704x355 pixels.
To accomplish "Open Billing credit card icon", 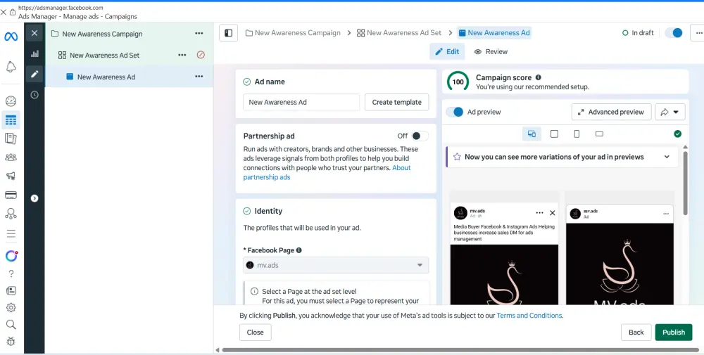I will [x=11, y=195].
